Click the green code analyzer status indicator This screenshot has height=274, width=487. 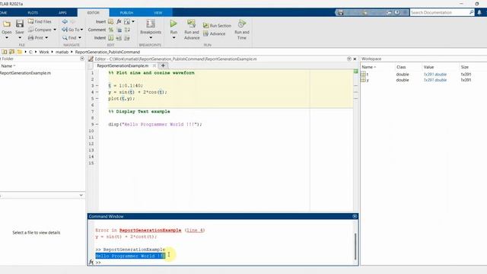(x=355, y=72)
